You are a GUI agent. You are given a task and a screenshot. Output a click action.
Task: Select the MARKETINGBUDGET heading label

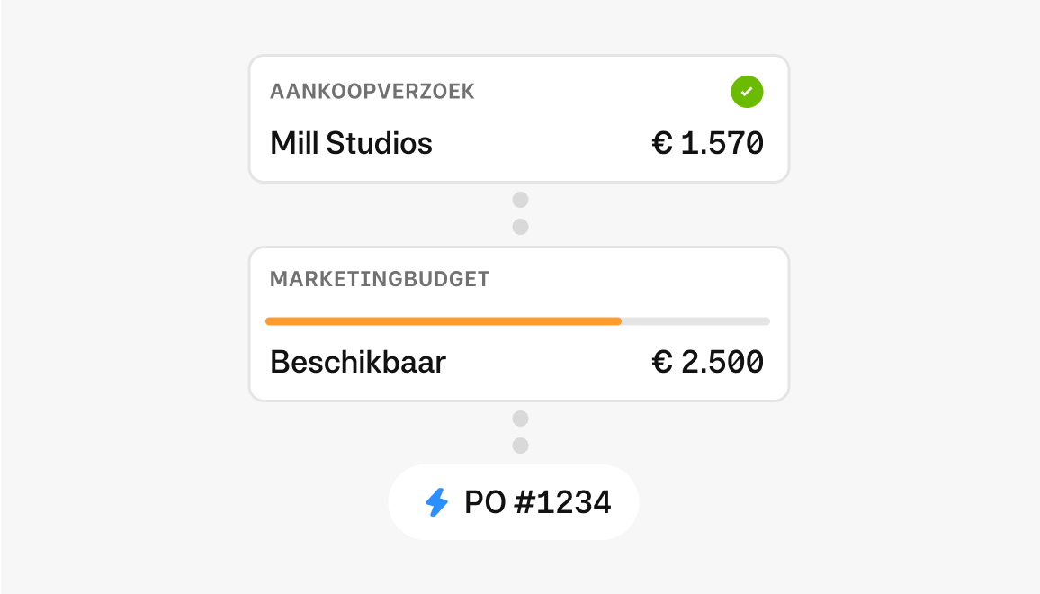[380, 279]
